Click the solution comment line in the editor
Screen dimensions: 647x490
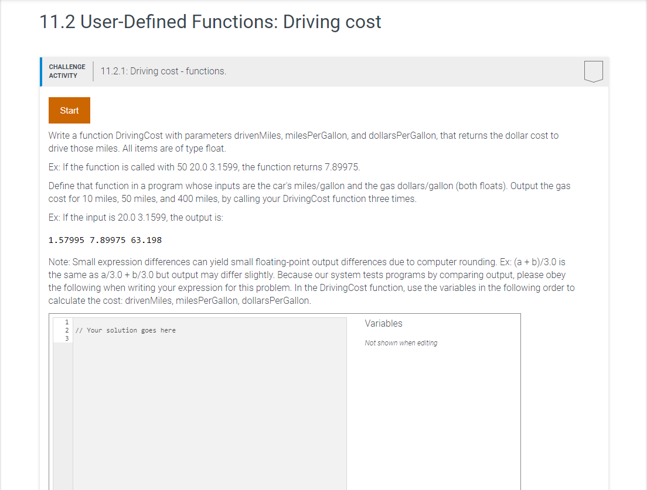pyautogui.click(x=125, y=330)
